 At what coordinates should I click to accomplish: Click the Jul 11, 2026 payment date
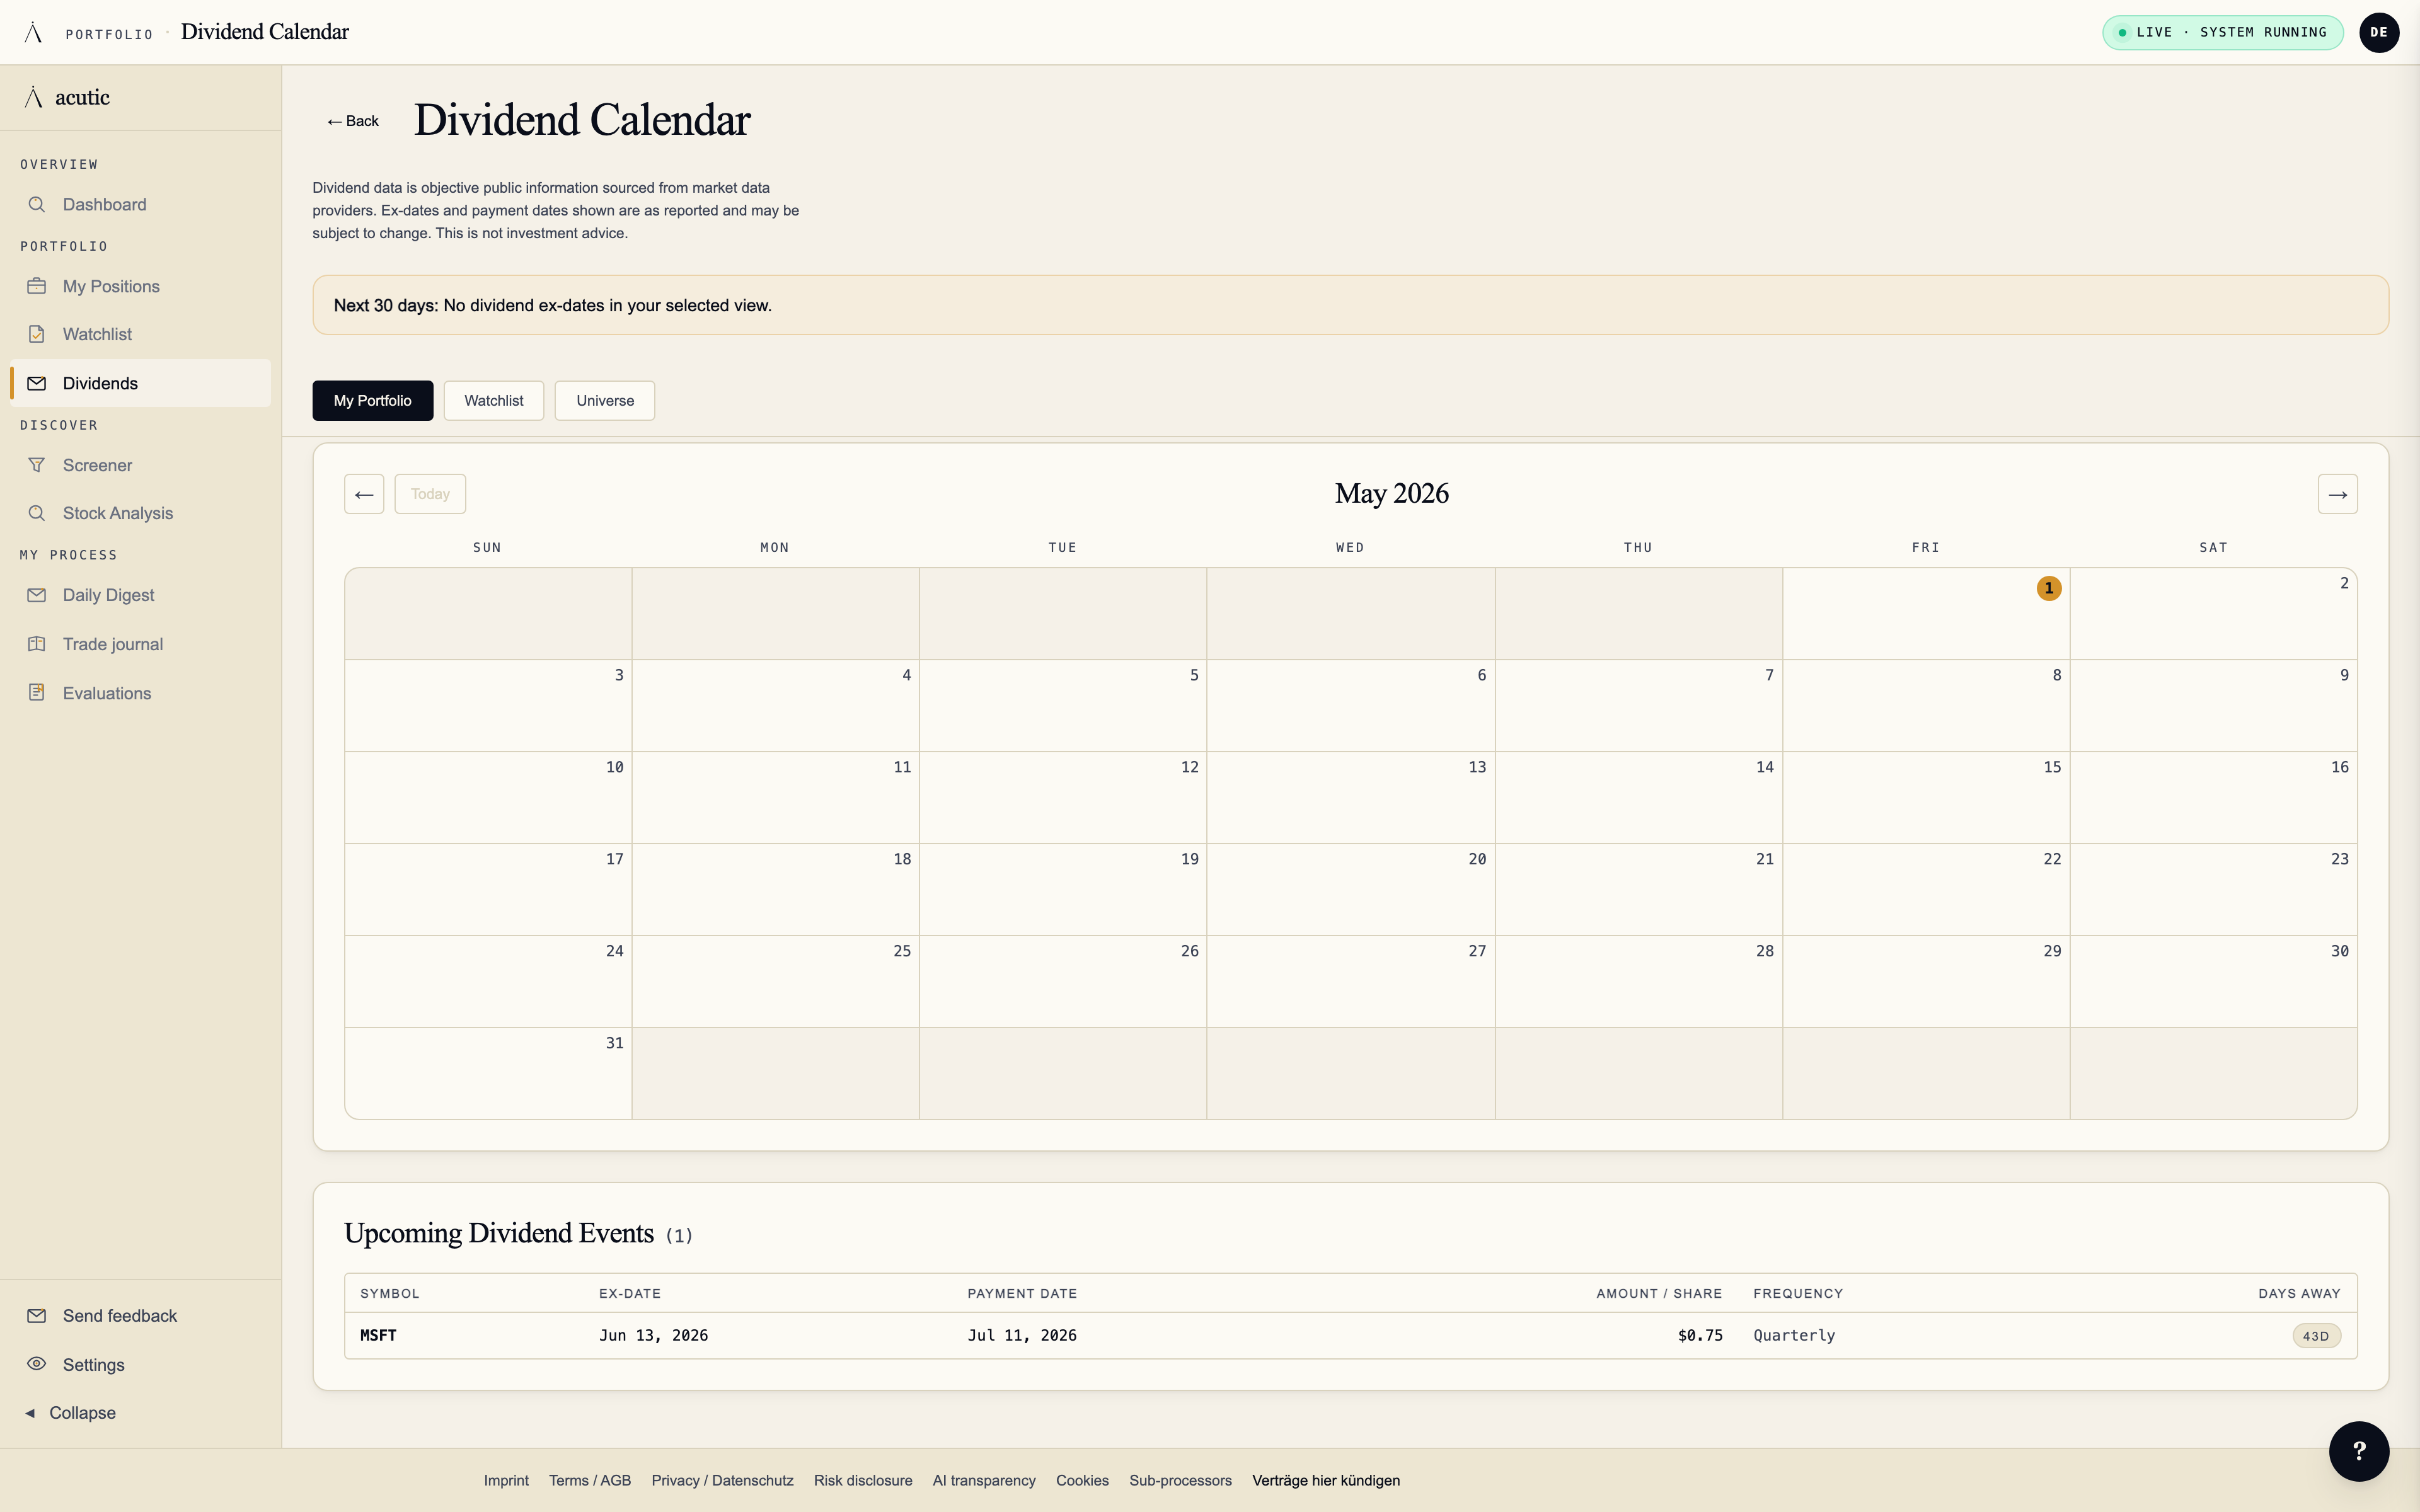coord(1022,1335)
